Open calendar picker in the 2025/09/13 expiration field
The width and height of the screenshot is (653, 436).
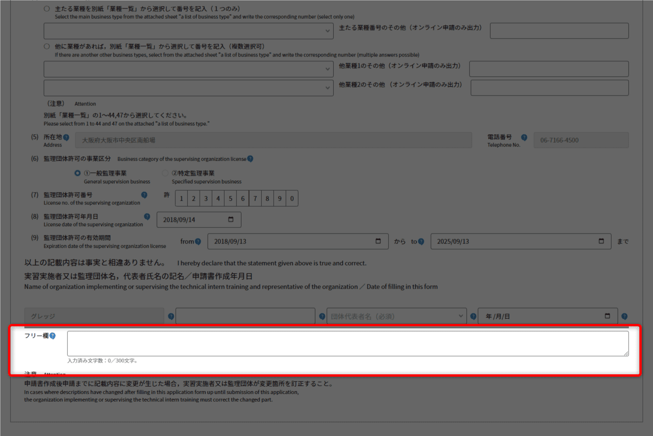(601, 241)
